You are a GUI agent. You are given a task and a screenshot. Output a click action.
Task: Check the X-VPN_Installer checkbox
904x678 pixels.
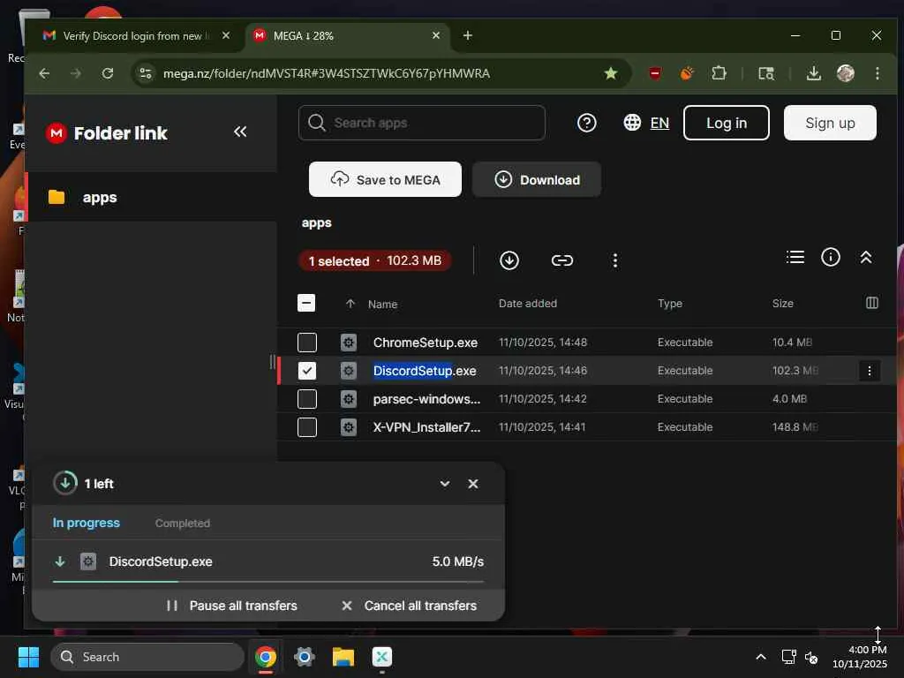306,427
